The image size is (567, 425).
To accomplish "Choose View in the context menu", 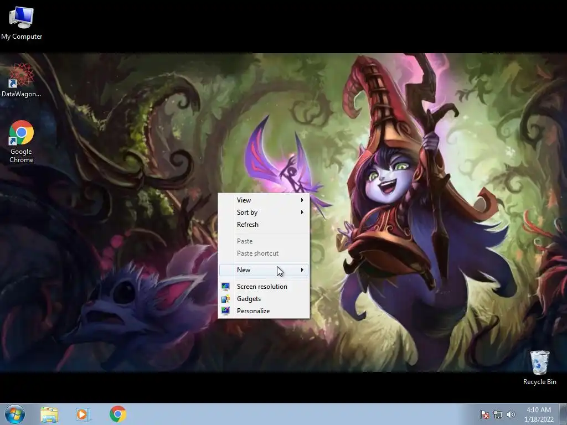I will pos(264,200).
